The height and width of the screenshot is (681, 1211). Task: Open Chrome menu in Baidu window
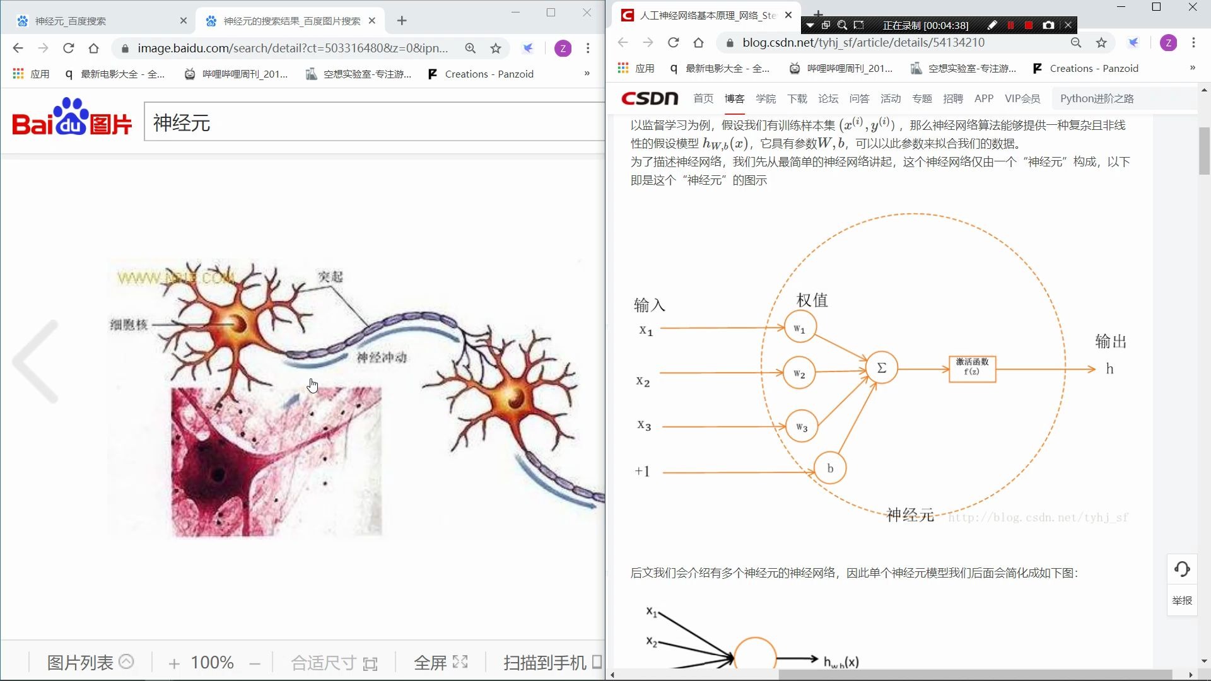[588, 48]
